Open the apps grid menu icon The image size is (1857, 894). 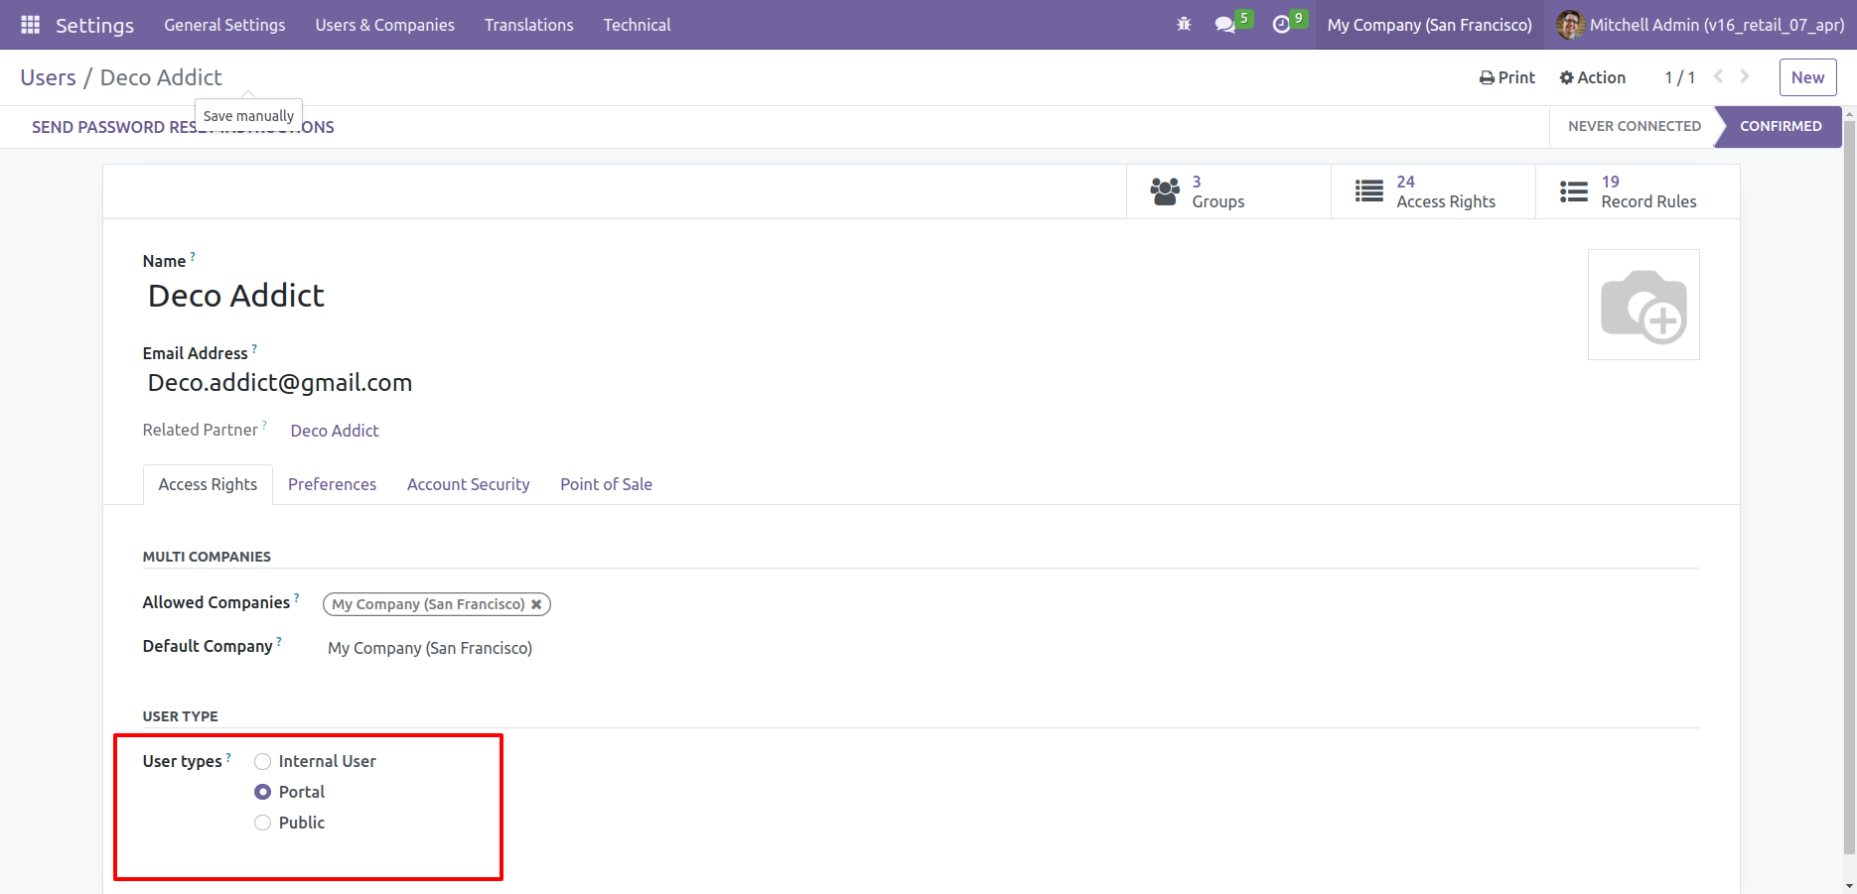point(30,24)
